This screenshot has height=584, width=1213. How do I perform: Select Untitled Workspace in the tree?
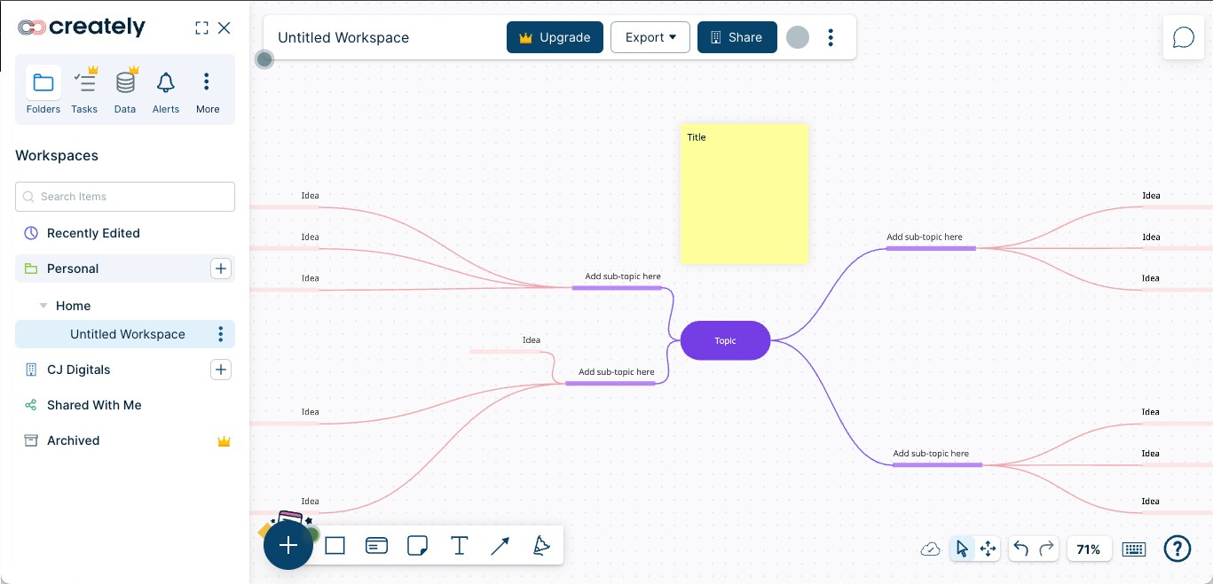click(x=125, y=334)
